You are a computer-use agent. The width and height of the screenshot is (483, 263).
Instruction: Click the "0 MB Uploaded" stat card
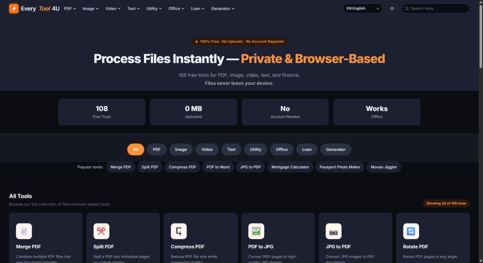194,112
